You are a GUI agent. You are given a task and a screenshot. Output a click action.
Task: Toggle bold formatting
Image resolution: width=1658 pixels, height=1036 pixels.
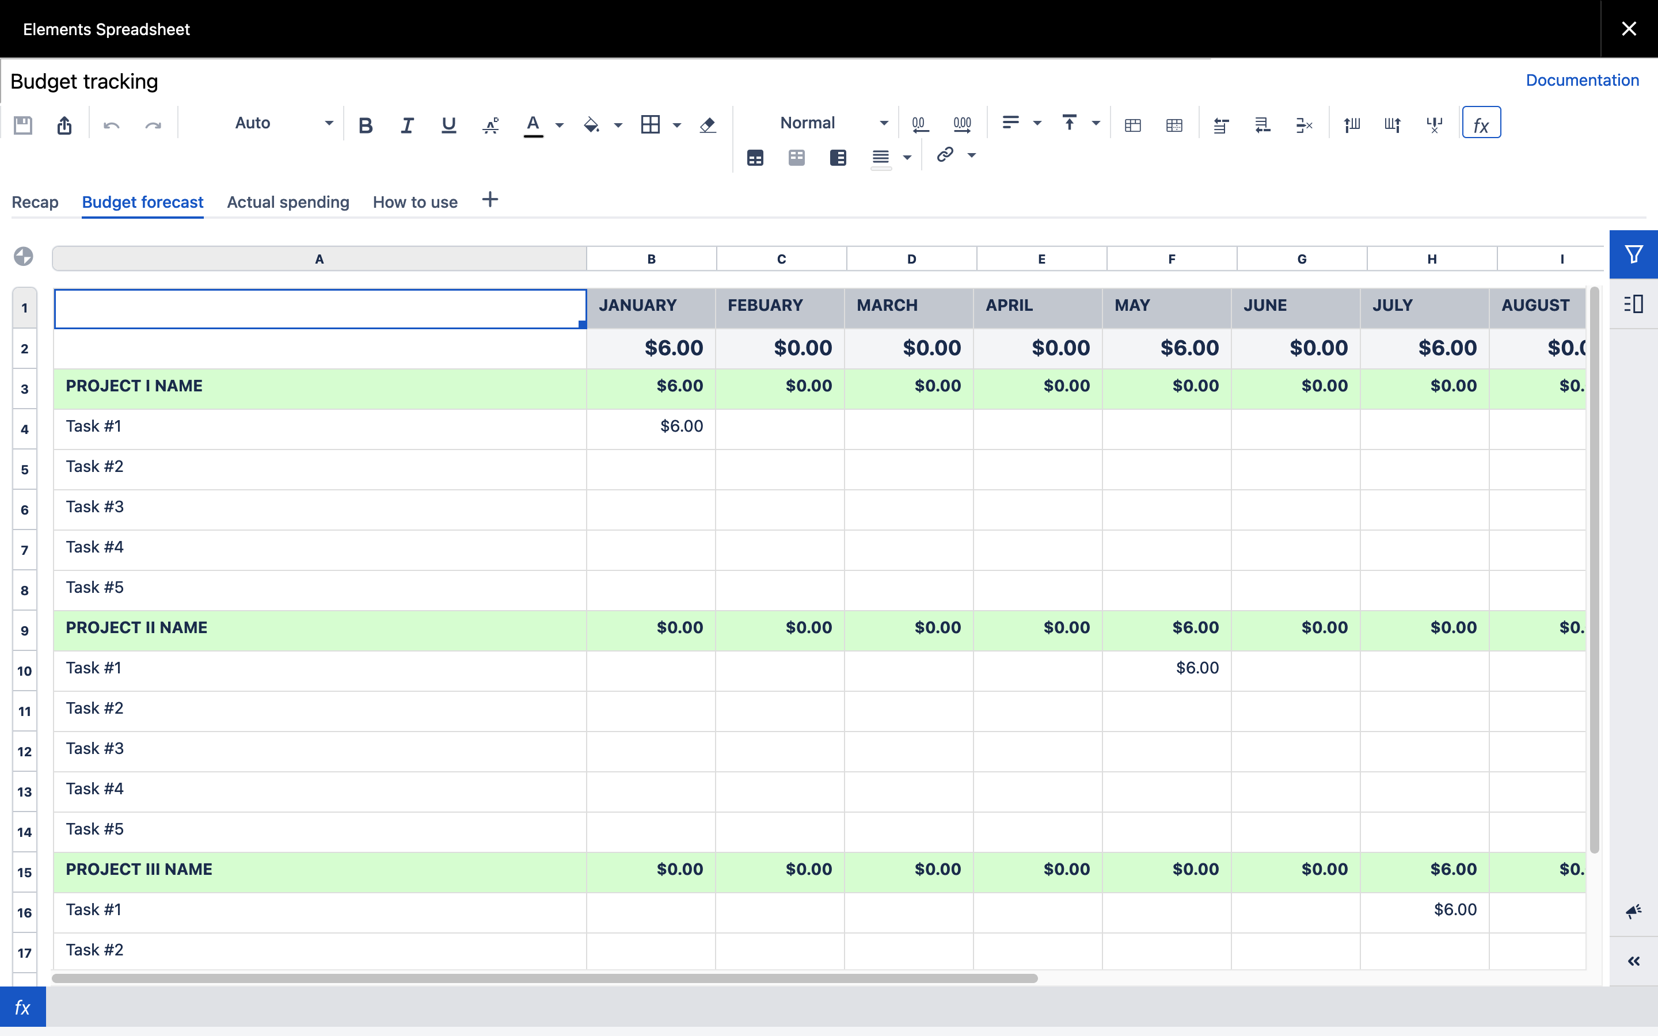click(366, 125)
